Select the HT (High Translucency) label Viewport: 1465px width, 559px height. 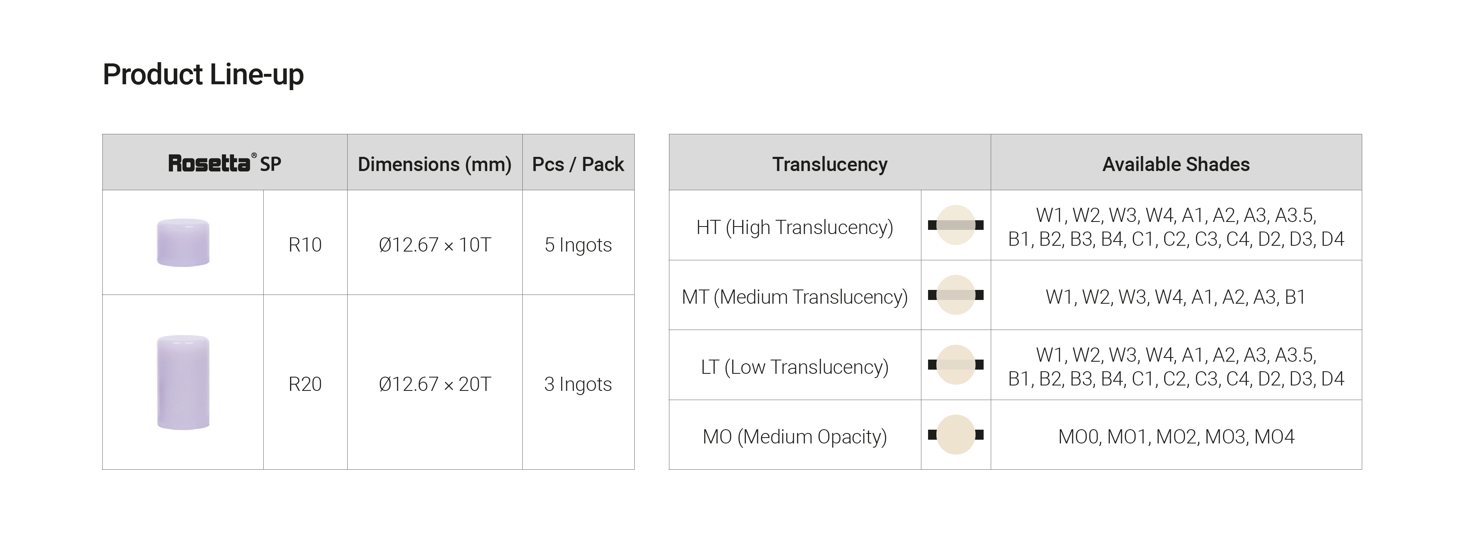pyautogui.click(x=794, y=227)
